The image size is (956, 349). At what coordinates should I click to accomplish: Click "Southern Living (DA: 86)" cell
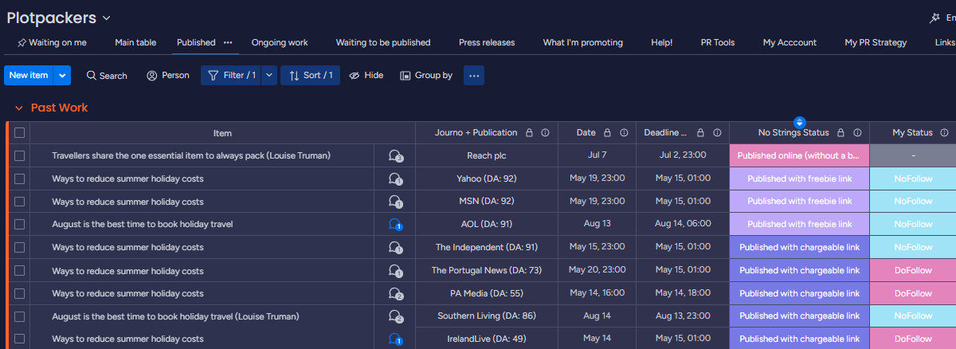click(487, 316)
